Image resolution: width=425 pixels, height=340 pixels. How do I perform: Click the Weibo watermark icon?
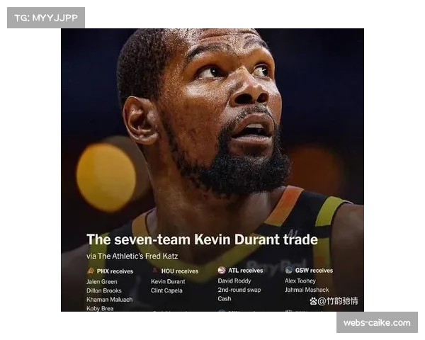[313, 301]
